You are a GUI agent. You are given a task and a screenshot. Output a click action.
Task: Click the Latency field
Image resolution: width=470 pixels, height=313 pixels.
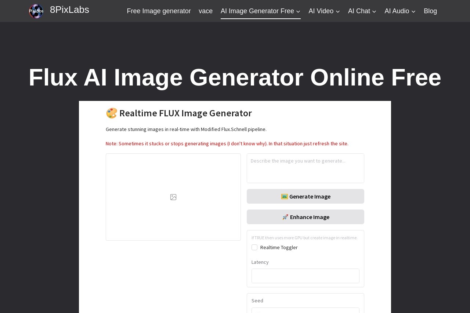[x=305, y=276]
